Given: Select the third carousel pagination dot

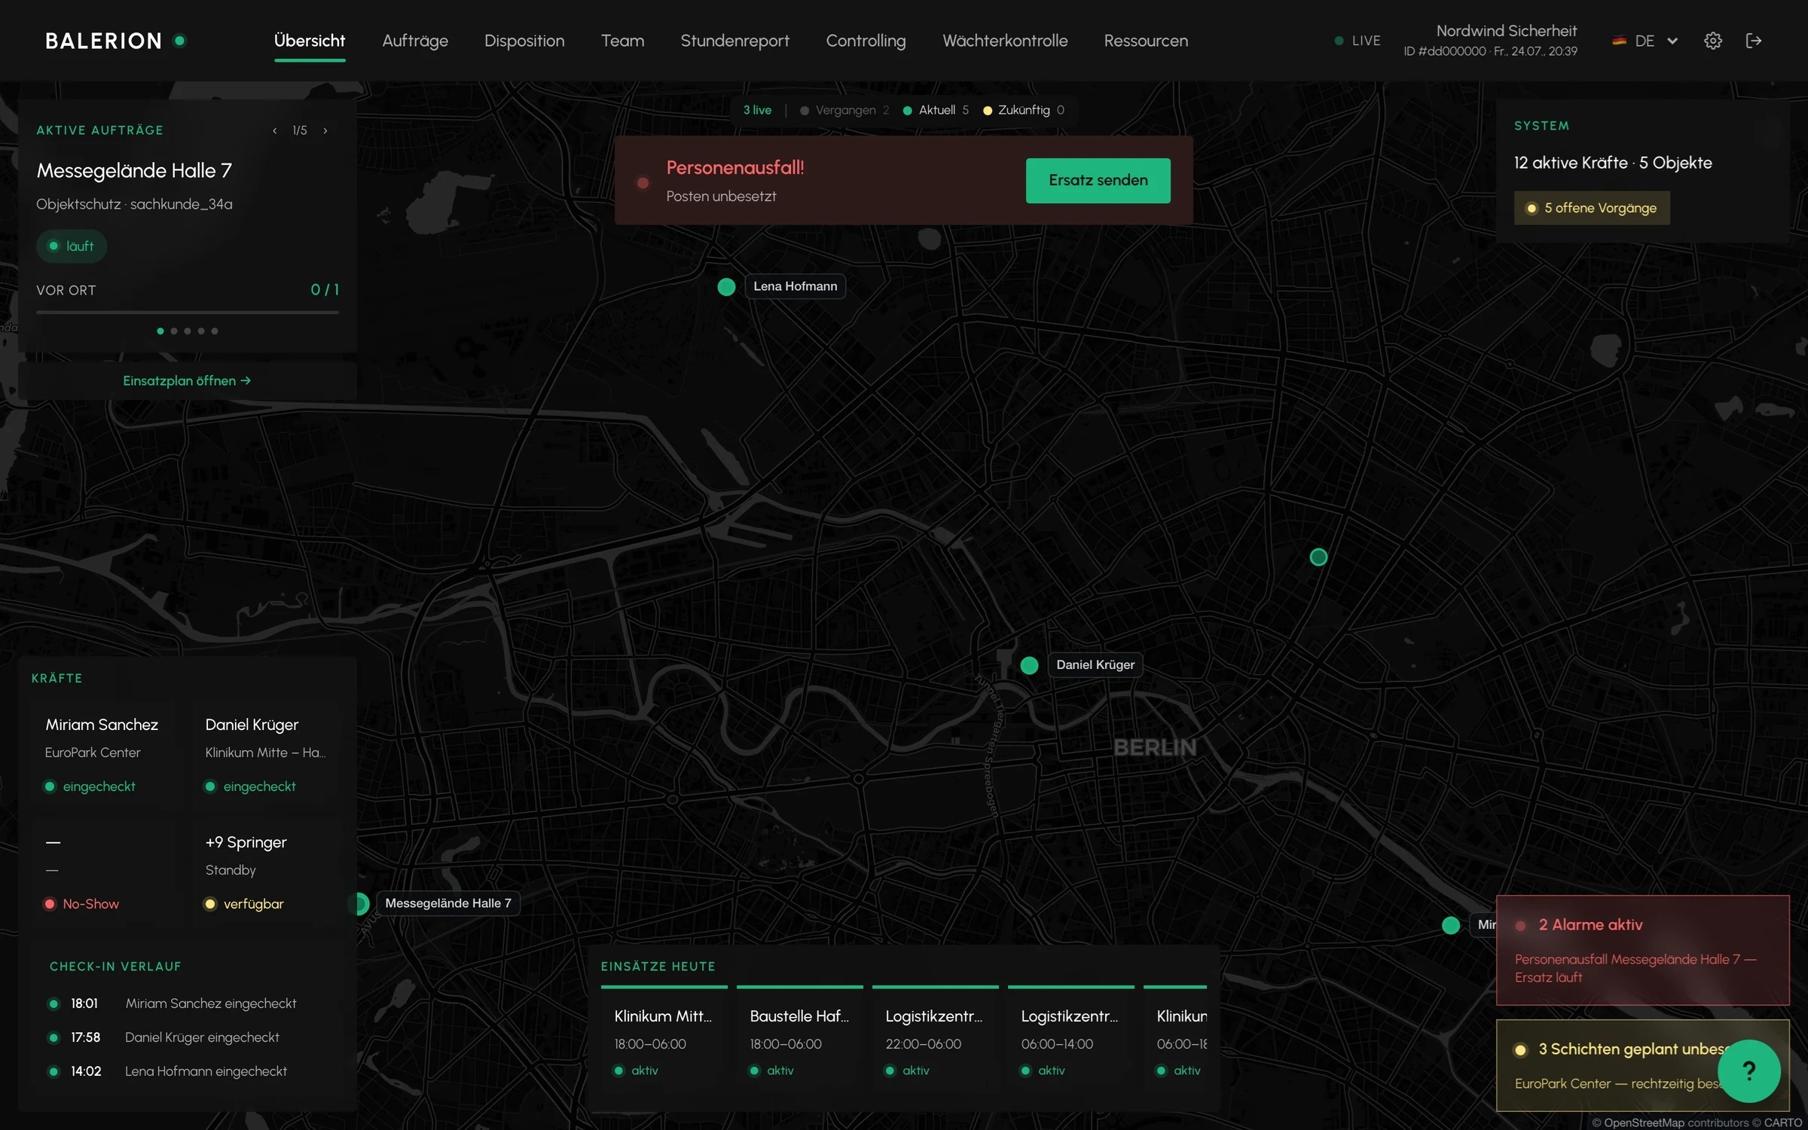Looking at the screenshot, I should 188,331.
